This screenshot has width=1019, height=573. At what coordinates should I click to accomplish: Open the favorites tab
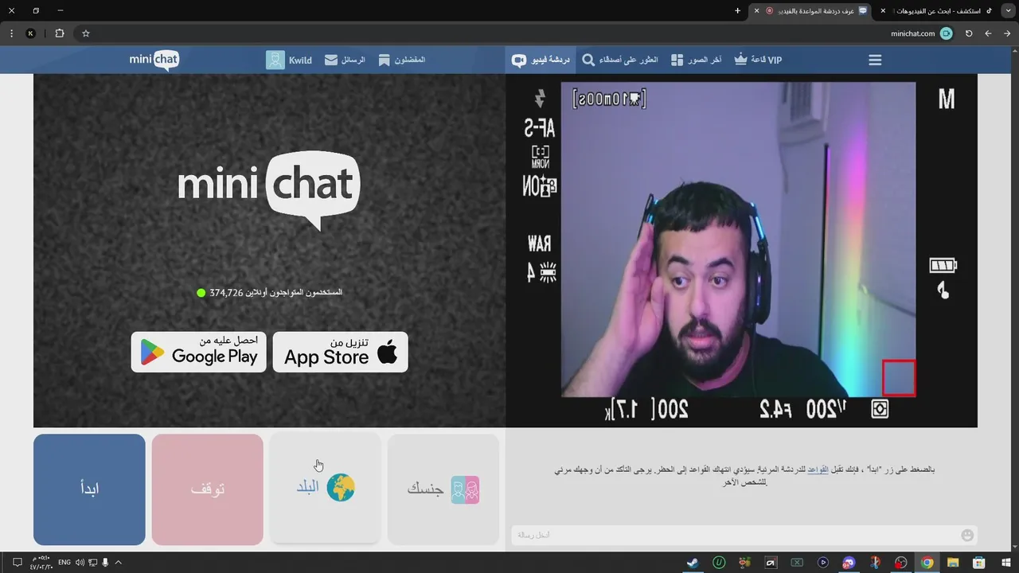coord(402,60)
